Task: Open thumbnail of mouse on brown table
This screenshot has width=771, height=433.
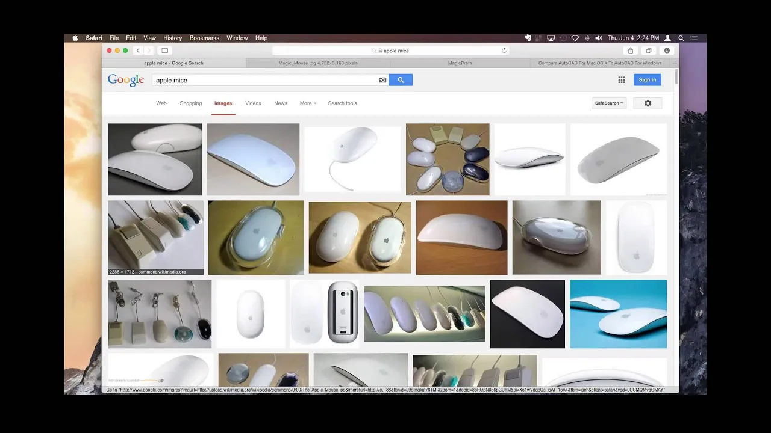Action: (461, 238)
